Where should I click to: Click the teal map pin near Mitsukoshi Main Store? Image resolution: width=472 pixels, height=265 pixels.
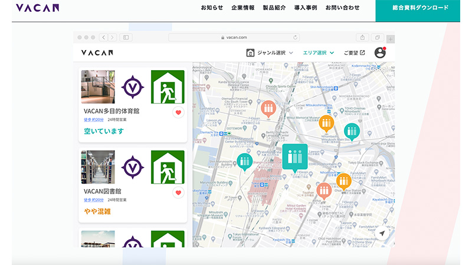click(352, 131)
